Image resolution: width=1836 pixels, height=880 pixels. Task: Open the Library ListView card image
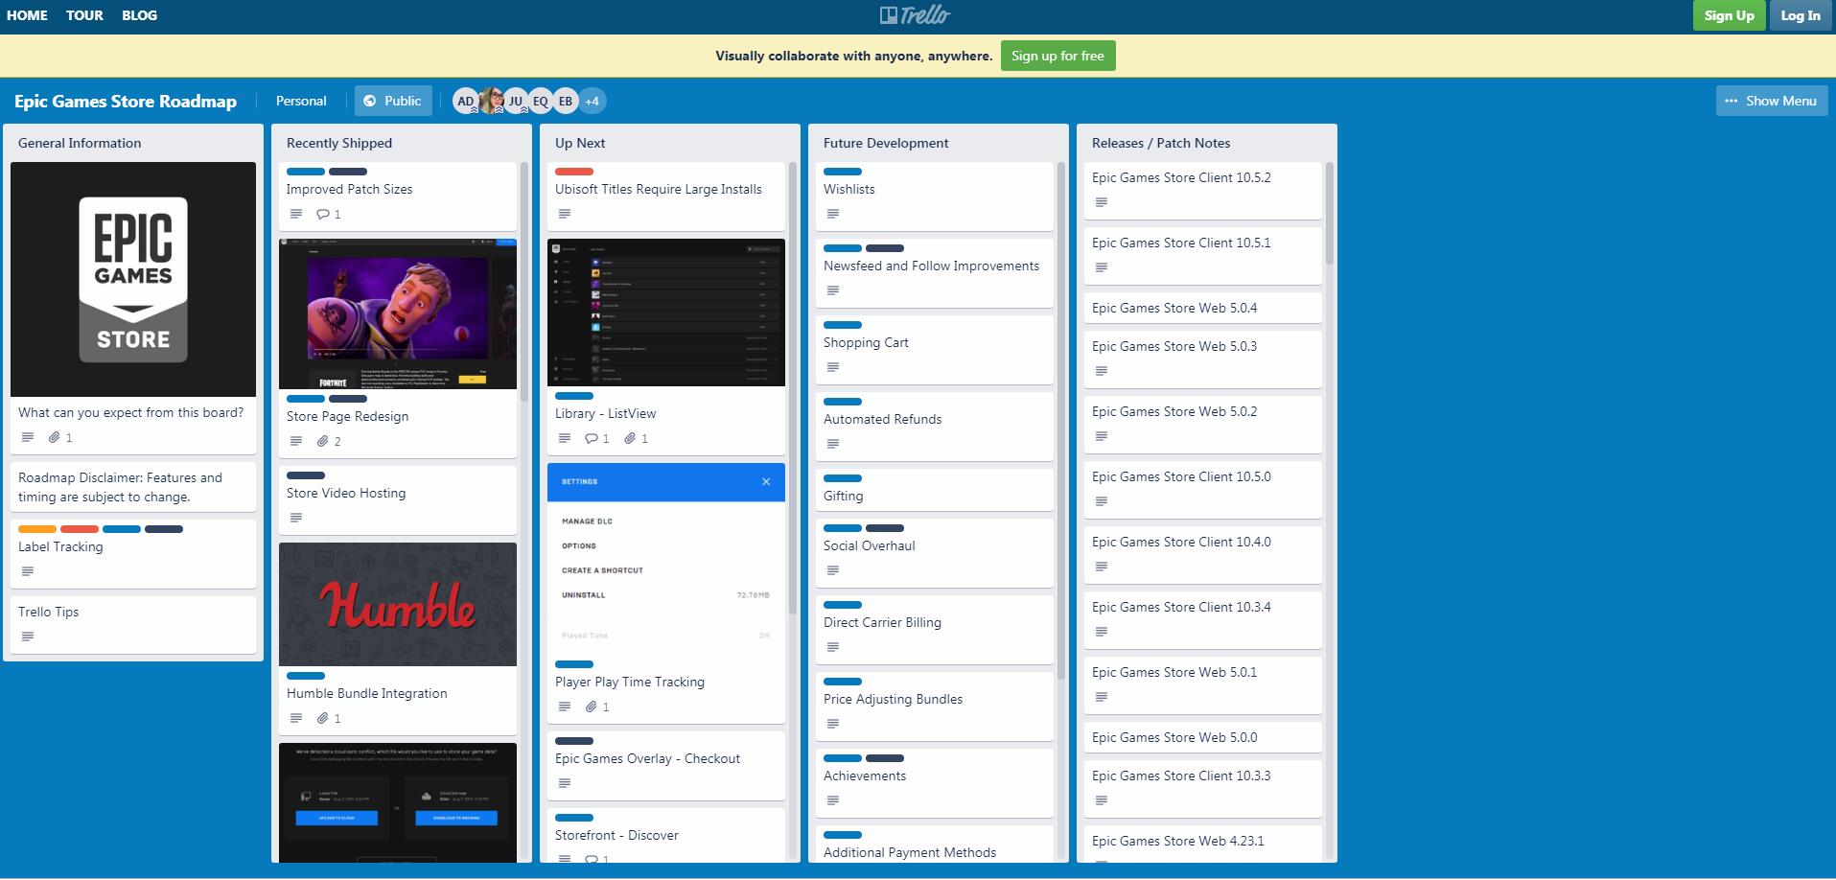666,313
